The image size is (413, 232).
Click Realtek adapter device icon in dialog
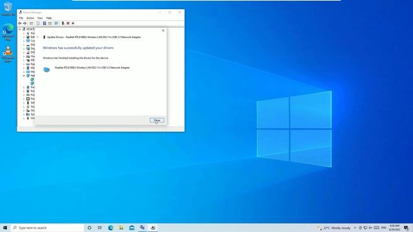(46, 70)
